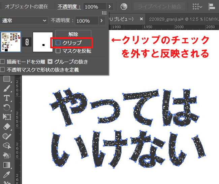This screenshot has height=184, width=219.
Task: Expand the control bar opacity arrow
Action: [x=109, y=6]
